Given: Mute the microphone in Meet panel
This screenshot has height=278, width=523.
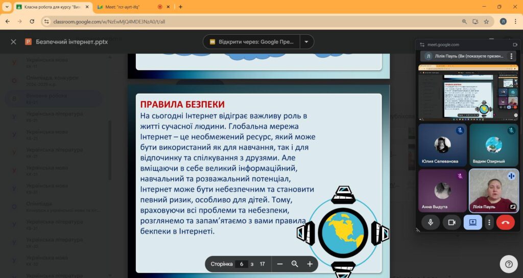Looking at the screenshot, I should pyautogui.click(x=431, y=222).
